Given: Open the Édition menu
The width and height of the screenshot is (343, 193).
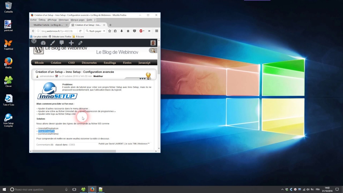Looking at the screenshot, I should point(42,20).
